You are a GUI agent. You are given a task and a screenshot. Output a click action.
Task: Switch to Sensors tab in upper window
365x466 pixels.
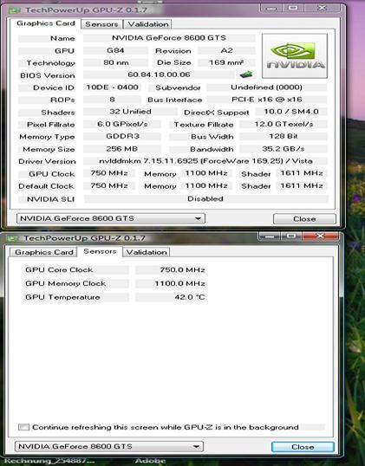pos(101,24)
